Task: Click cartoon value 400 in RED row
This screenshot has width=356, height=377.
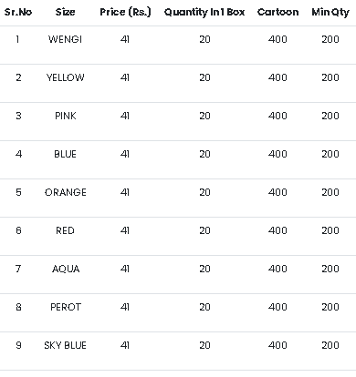Action: [x=277, y=230]
